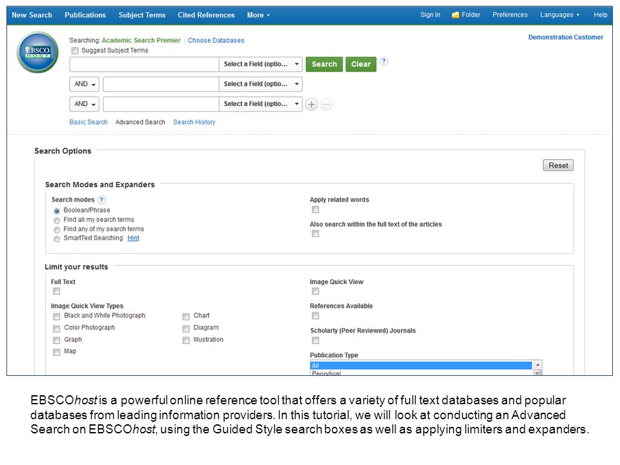Focus the second search term field
Viewport: 620px width, 465px height.
pos(161,84)
